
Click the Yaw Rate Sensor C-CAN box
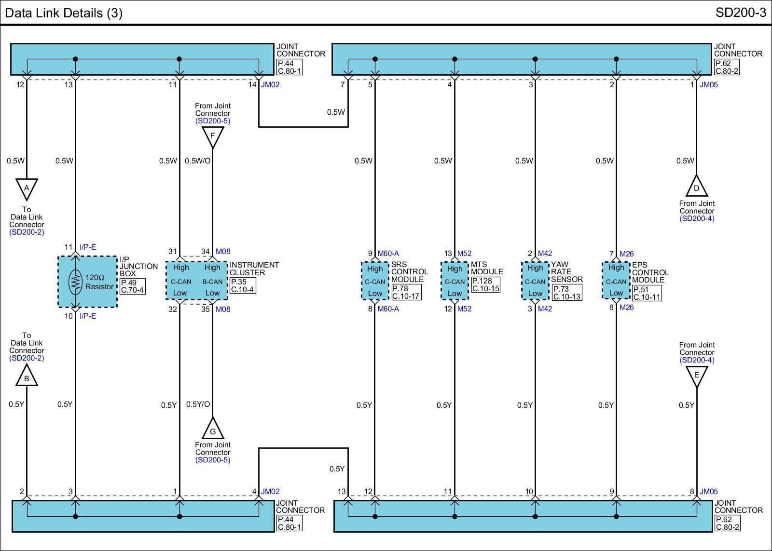coord(535,281)
